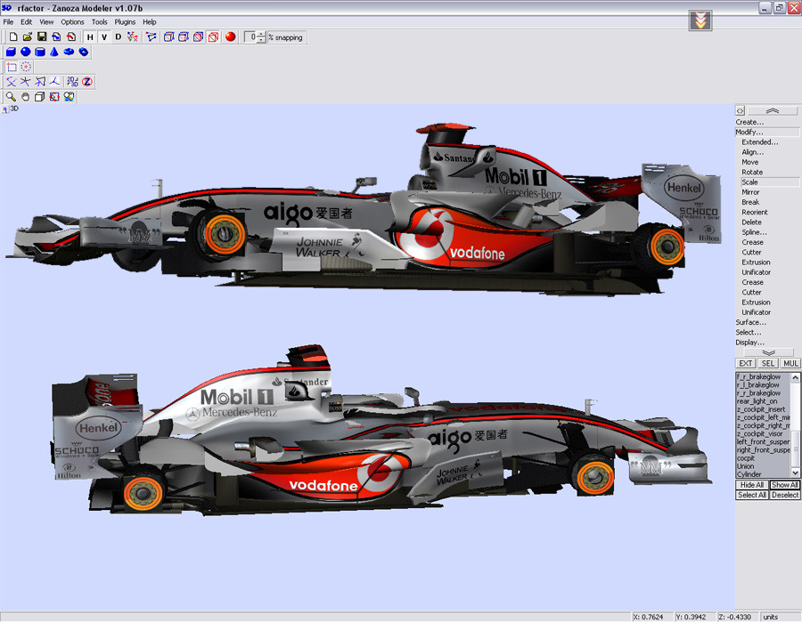The image size is (802, 622).
Task: Toggle the red-circled Z icon
Action: tap(87, 82)
